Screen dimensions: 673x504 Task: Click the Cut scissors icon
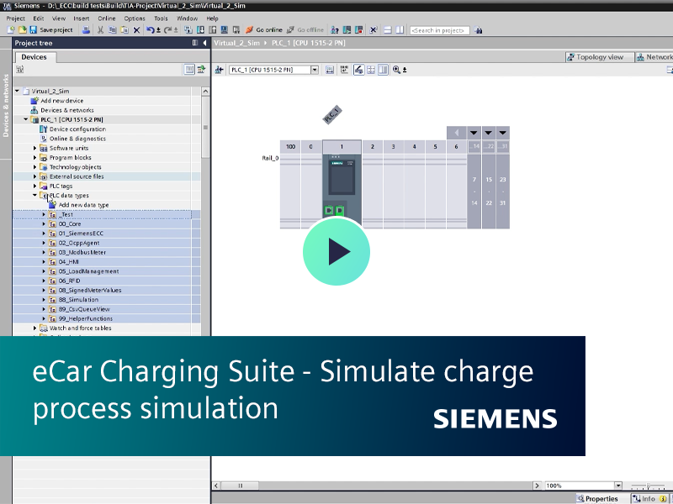[100, 30]
